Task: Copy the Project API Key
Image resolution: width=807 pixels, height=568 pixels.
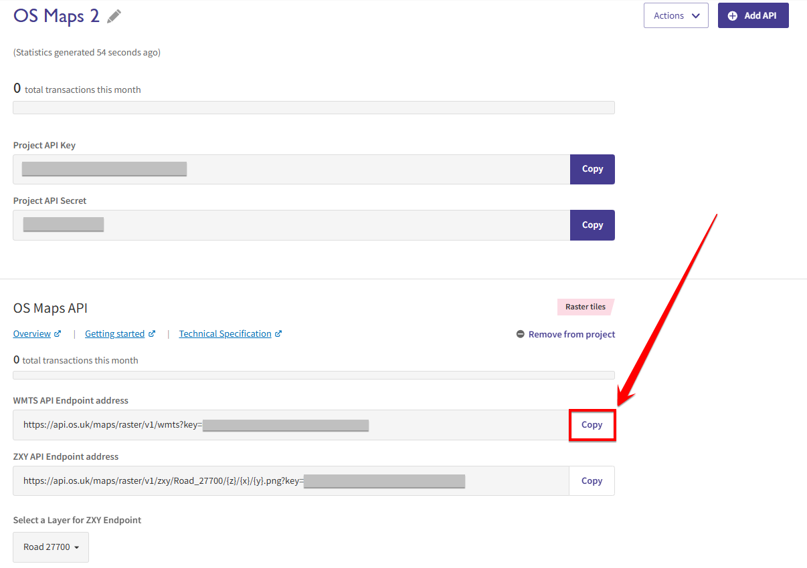Action: pyautogui.click(x=592, y=169)
